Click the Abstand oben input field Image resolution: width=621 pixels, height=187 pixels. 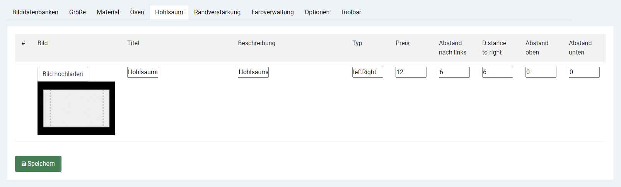[541, 72]
